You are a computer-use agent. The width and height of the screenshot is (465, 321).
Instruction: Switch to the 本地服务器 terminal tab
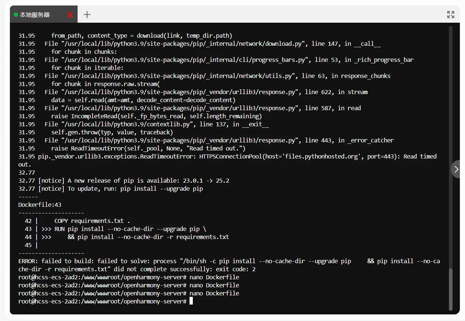35,15
